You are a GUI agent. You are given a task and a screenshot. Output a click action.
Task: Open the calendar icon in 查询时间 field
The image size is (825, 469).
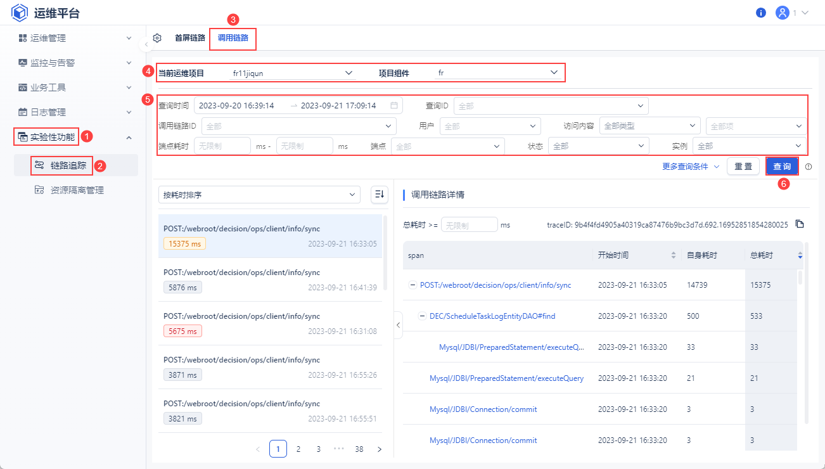(394, 105)
